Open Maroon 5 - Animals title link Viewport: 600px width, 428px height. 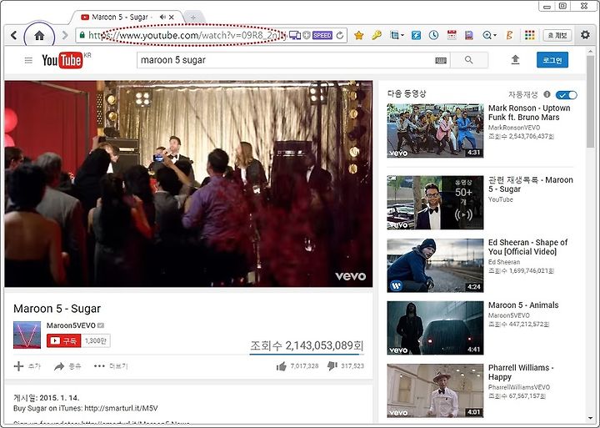click(x=523, y=305)
